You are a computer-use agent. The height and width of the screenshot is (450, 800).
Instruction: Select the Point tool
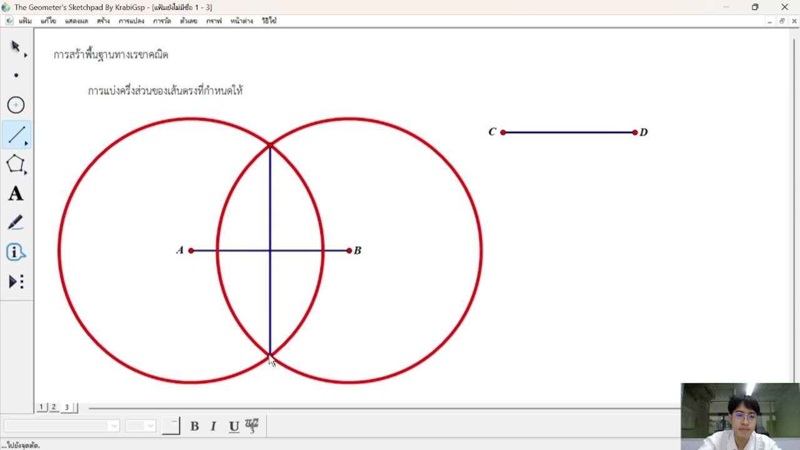pos(16,76)
